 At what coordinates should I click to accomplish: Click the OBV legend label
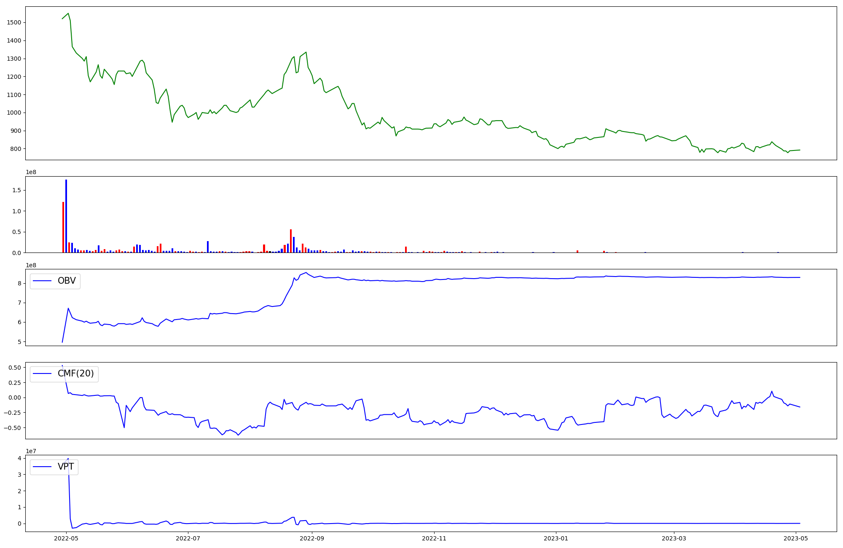[67, 281]
